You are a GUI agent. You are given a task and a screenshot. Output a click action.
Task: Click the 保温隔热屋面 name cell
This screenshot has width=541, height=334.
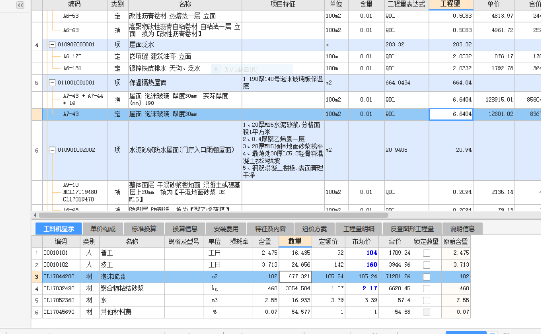pos(185,83)
